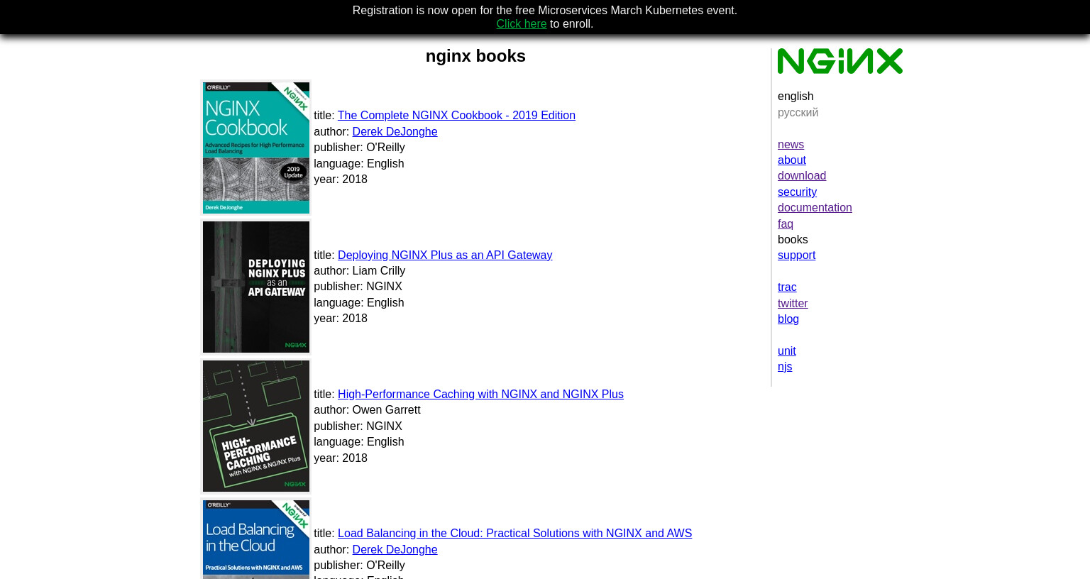Image resolution: width=1090 pixels, height=579 pixels.
Task: Go to the news page
Action: coord(791,144)
